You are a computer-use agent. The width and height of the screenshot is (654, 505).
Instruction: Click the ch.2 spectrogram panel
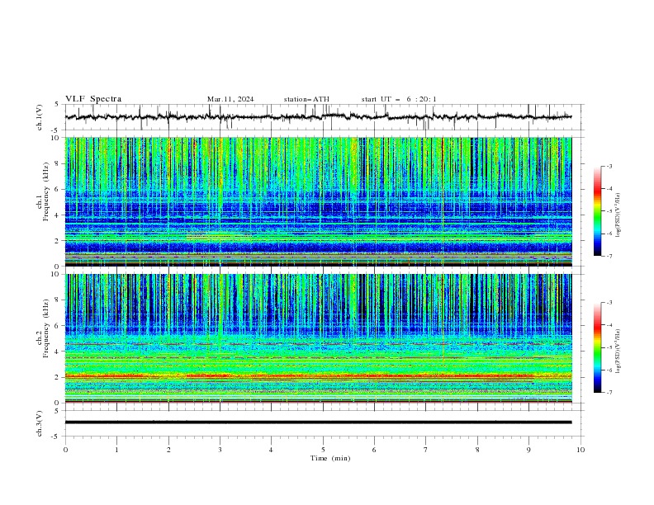point(319,338)
